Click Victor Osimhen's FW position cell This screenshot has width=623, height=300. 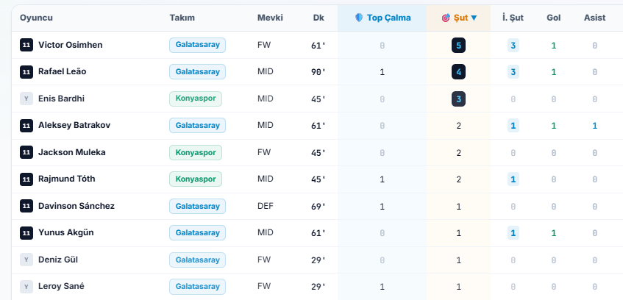[x=264, y=45]
